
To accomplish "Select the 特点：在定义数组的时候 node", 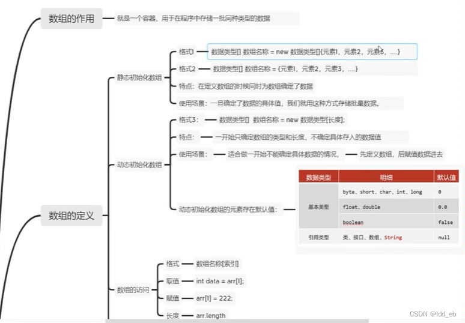I will (246, 86).
